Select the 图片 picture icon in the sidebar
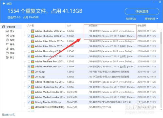Screen dimensions: 163x118 pos(7,31)
